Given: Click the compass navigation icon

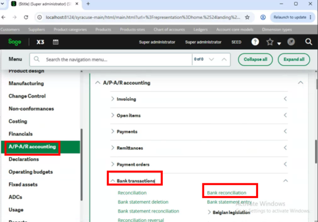Looking at the screenshot, I should pyautogui.click(x=291, y=42).
